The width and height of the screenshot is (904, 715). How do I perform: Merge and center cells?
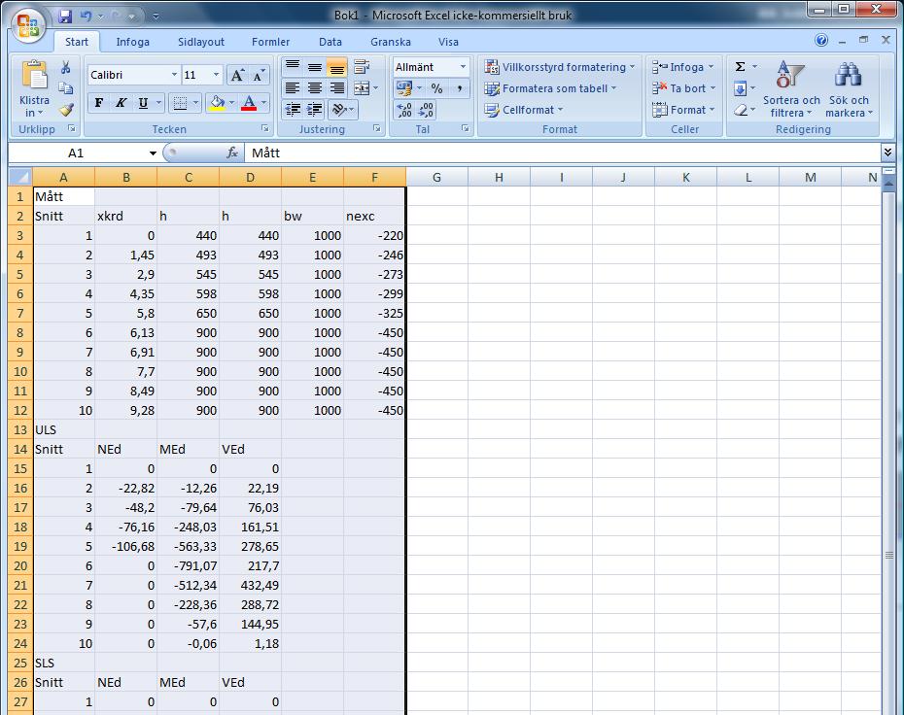tap(362, 88)
